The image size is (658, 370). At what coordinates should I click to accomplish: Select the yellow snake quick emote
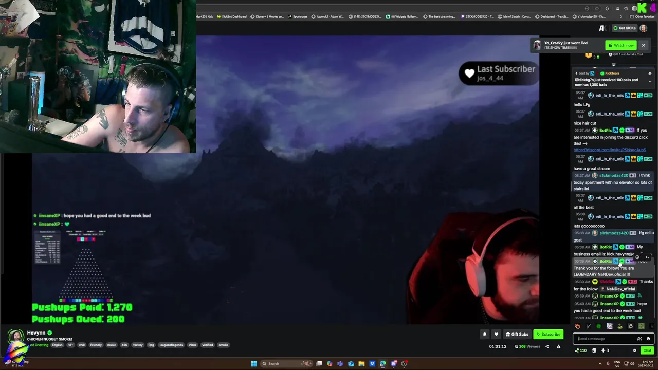pos(619,326)
